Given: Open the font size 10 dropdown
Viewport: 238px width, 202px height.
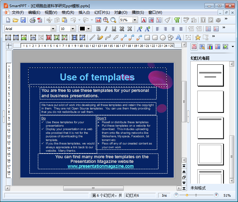Looking at the screenshot, I should point(73,29).
